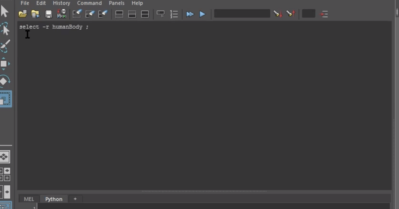The width and height of the screenshot is (399, 209).
Task: Clear the input pane with its eraser icon
Action: pos(90,14)
